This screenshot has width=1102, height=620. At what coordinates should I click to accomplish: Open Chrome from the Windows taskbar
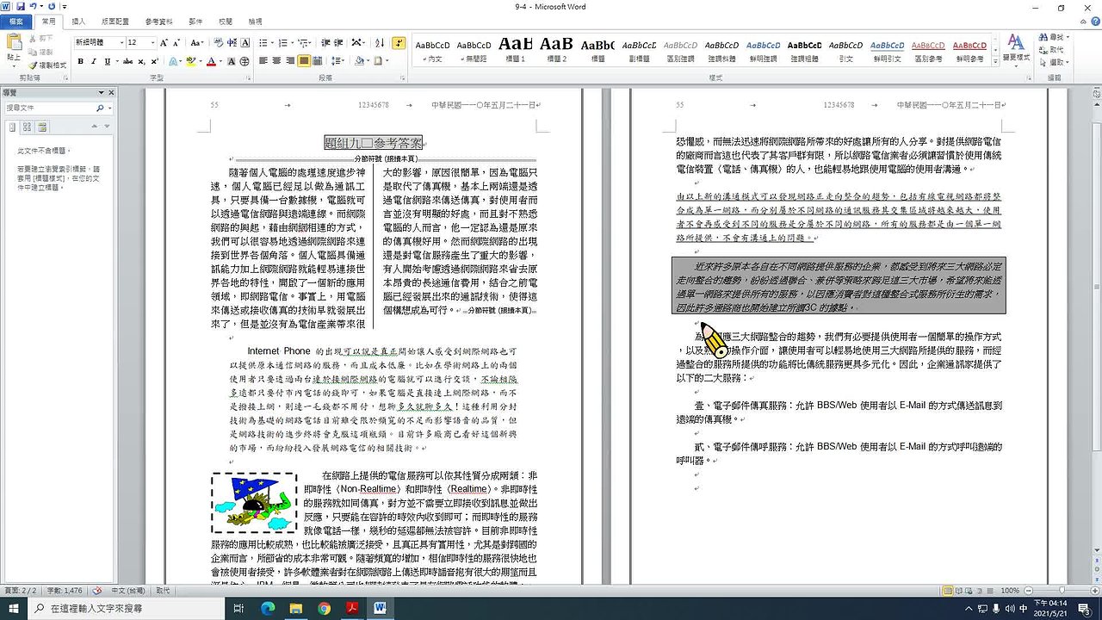pos(324,608)
